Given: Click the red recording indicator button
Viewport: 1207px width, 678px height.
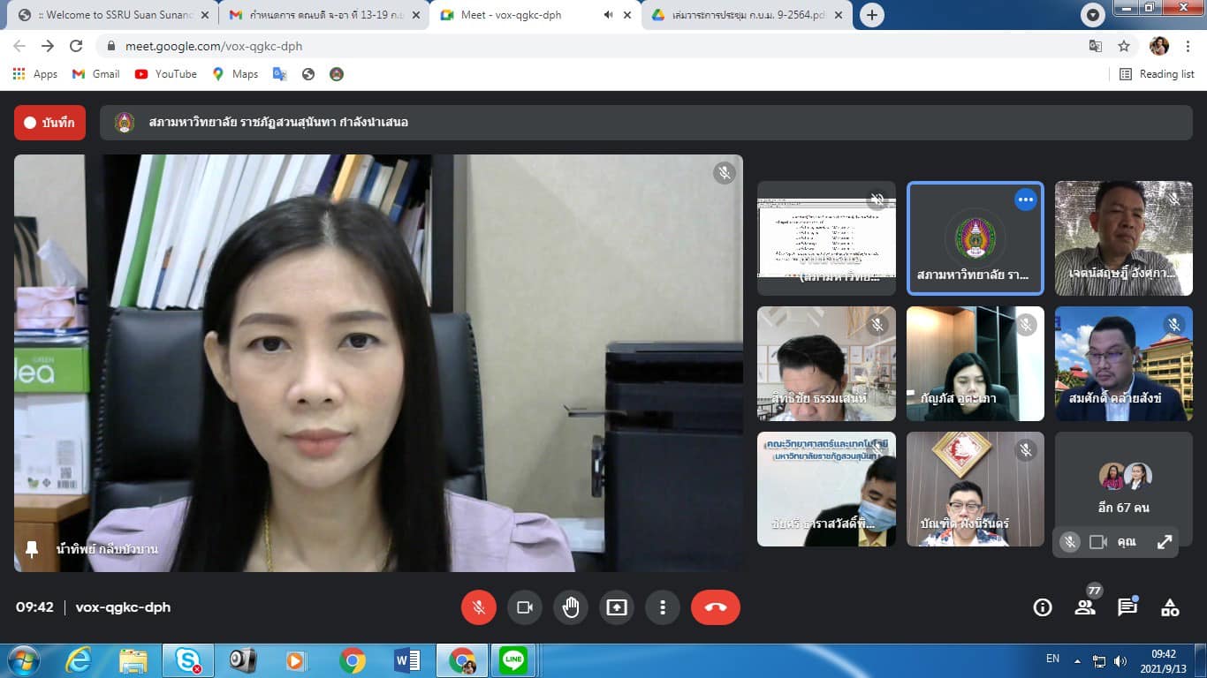Looking at the screenshot, I should pos(49,123).
